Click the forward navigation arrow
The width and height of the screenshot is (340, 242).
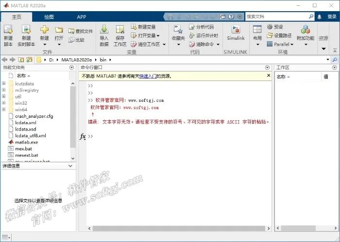point(13,60)
